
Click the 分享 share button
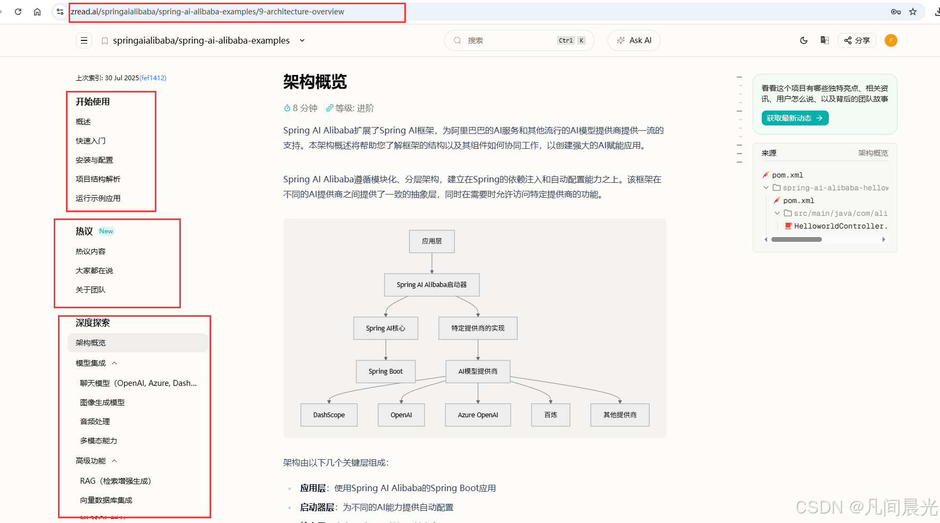pos(857,40)
